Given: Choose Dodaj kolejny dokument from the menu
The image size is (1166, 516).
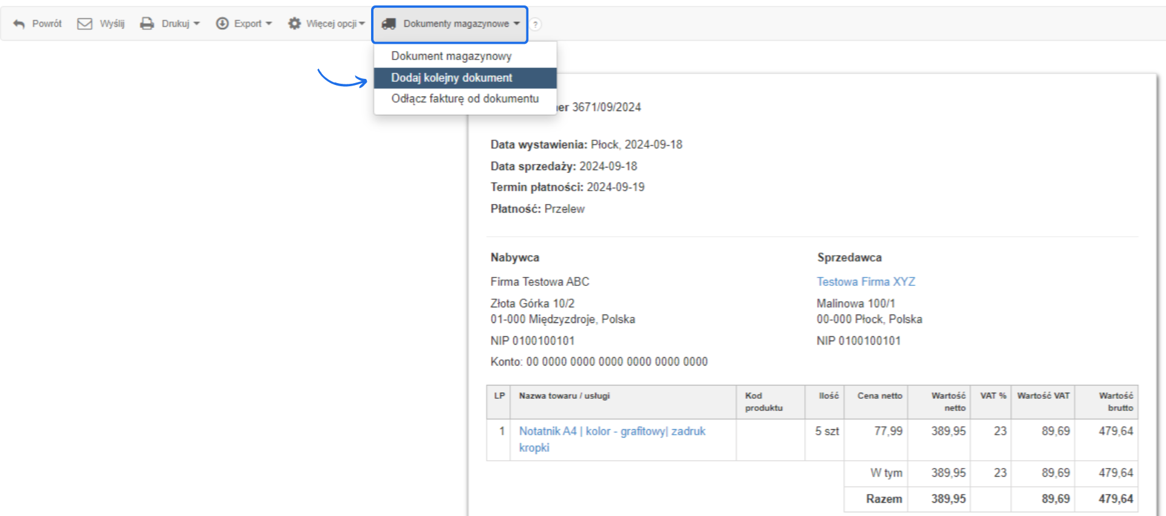Looking at the screenshot, I should [452, 78].
